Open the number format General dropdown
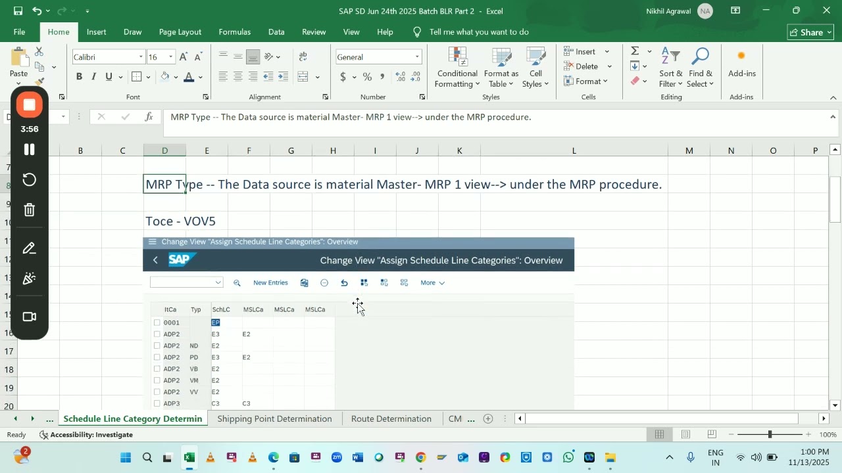 tap(417, 57)
